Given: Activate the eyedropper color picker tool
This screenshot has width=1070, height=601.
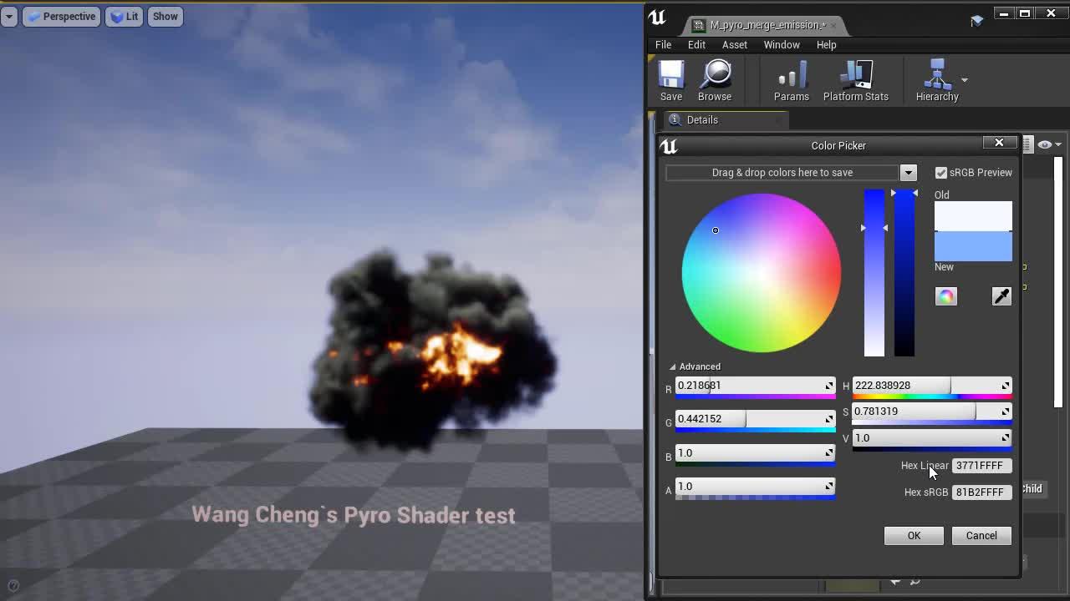Looking at the screenshot, I should (1001, 295).
